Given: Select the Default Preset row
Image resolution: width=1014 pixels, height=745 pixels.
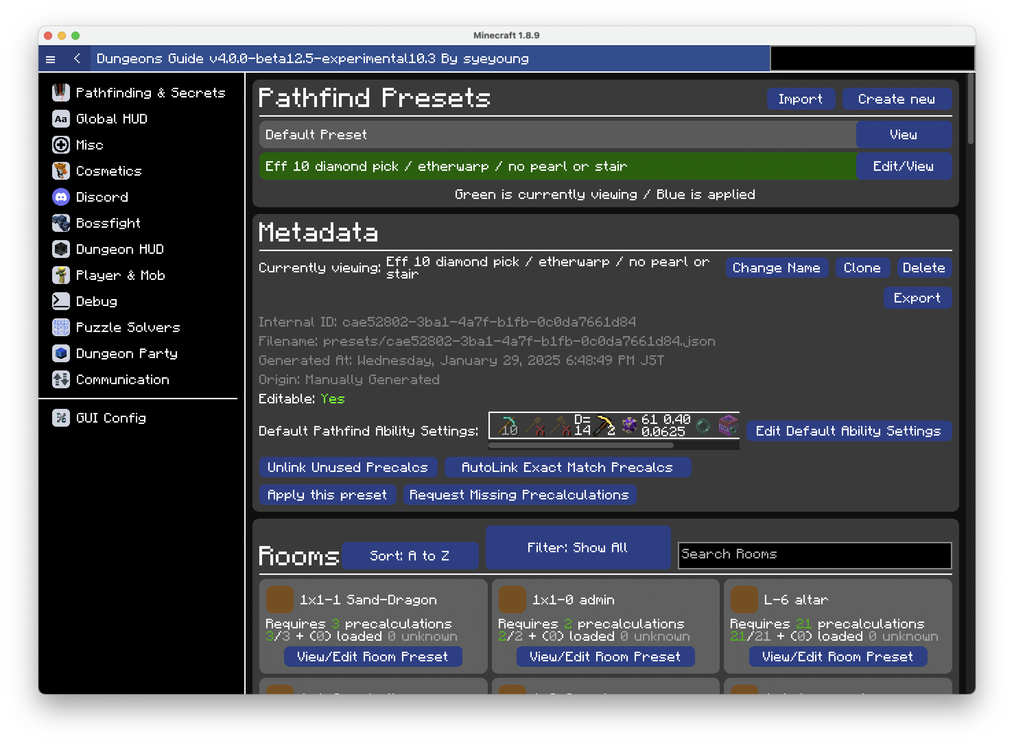Looking at the screenshot, I should (x=557, y=135).
